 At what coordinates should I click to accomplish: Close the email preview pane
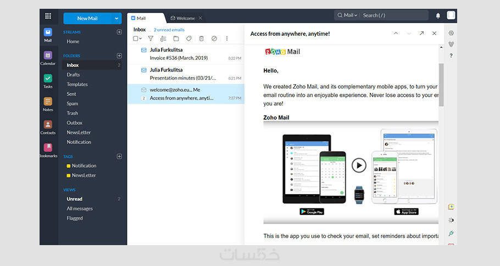tap(434, 33)
